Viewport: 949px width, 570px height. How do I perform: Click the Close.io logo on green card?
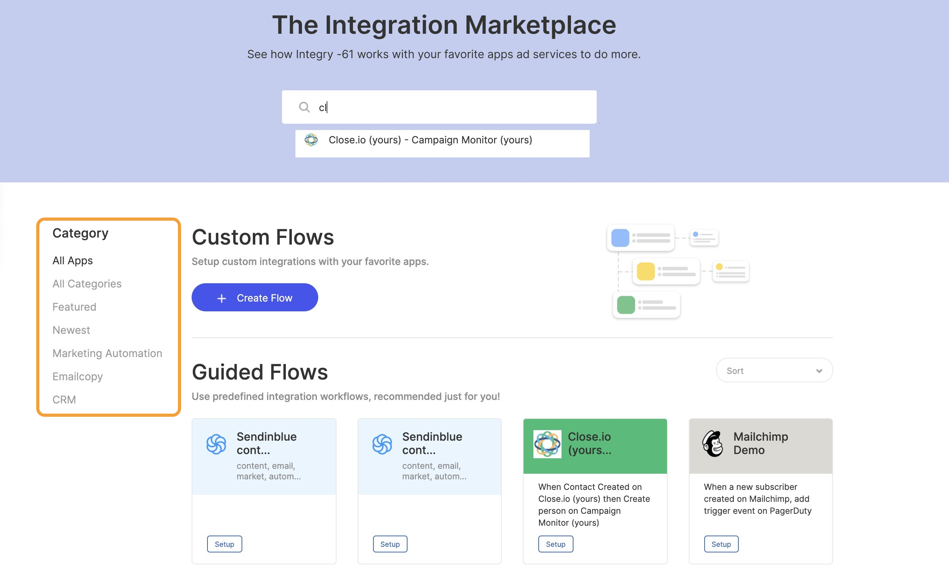point(547,444)
